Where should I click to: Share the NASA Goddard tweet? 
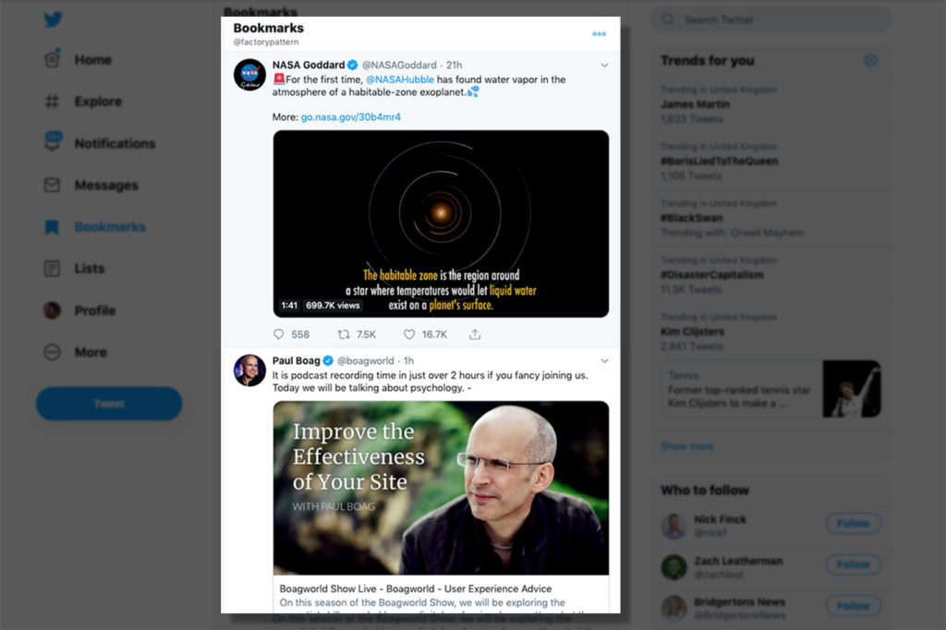click(x=475, y=334)
